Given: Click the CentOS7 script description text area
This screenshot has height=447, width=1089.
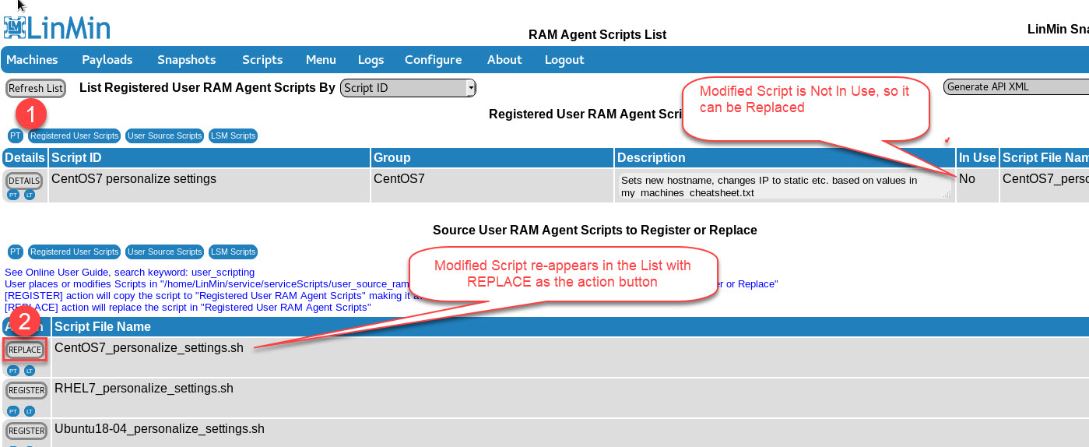Looking at the screenshot, I should [782, 186].
